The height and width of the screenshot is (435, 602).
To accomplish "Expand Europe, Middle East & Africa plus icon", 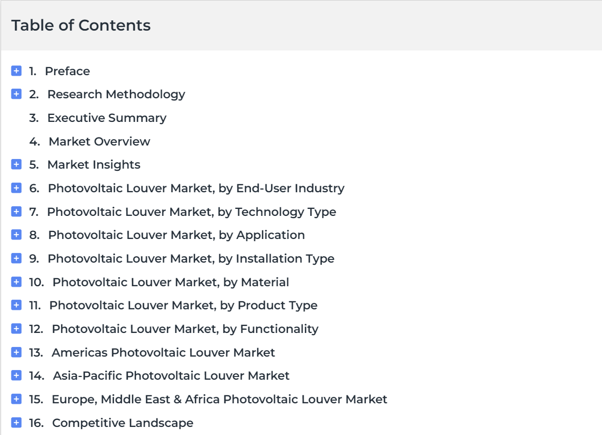I will 16,399.
